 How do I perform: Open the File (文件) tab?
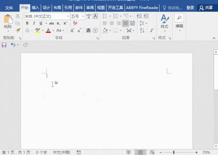pos(9,8)
